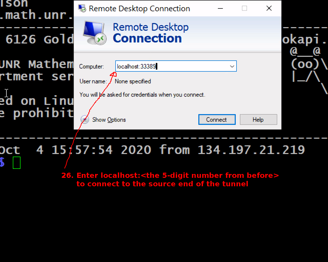328x262 pixels.
Task: Click the Remote Desktop title bar icon
Action: tap(82, 8)
